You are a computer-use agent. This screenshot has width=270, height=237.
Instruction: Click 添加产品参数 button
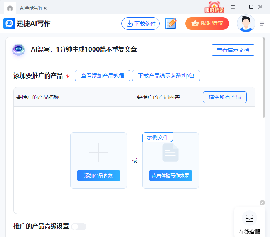(98, 175)
